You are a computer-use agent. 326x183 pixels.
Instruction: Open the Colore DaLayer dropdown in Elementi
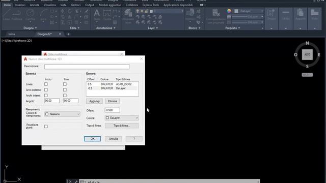click(x=122, y=118)
